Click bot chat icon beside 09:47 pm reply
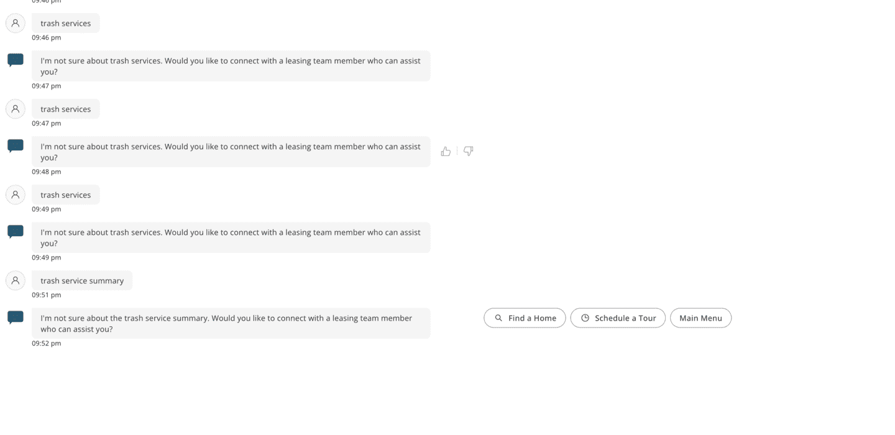895x435 pixels. [x=16, y=60]
